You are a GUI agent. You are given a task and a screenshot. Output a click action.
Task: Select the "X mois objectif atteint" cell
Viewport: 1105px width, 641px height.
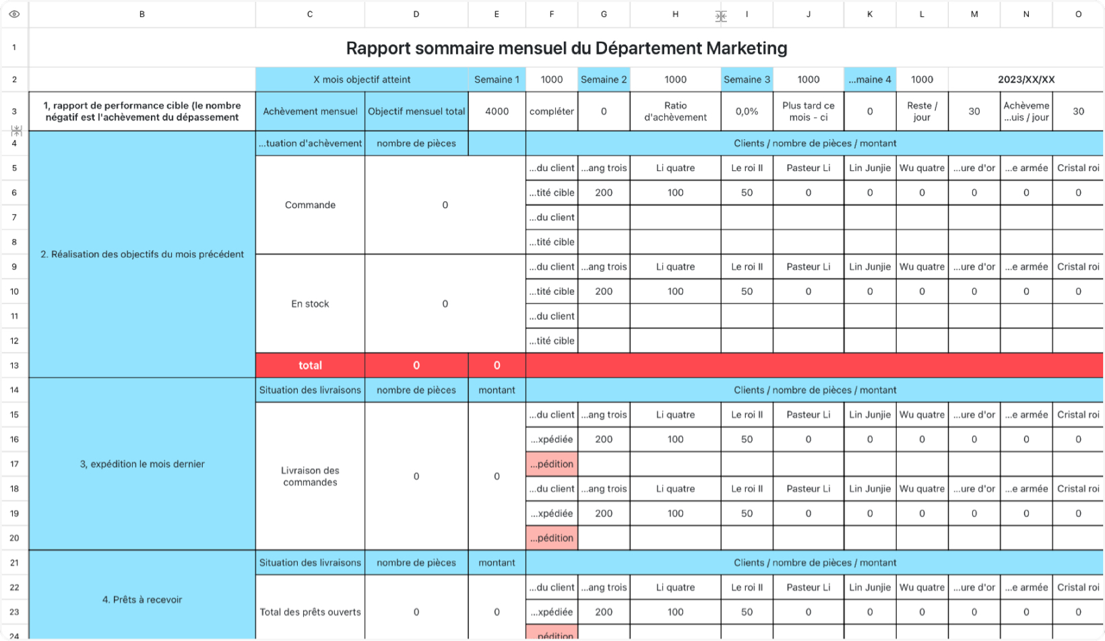[362, 79]
